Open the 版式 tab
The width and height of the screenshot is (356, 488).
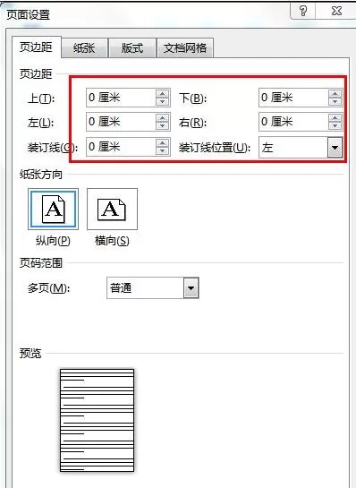(132, 48)
